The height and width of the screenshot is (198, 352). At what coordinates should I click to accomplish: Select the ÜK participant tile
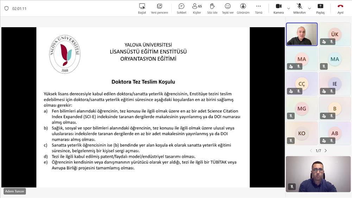pos(334,34)
